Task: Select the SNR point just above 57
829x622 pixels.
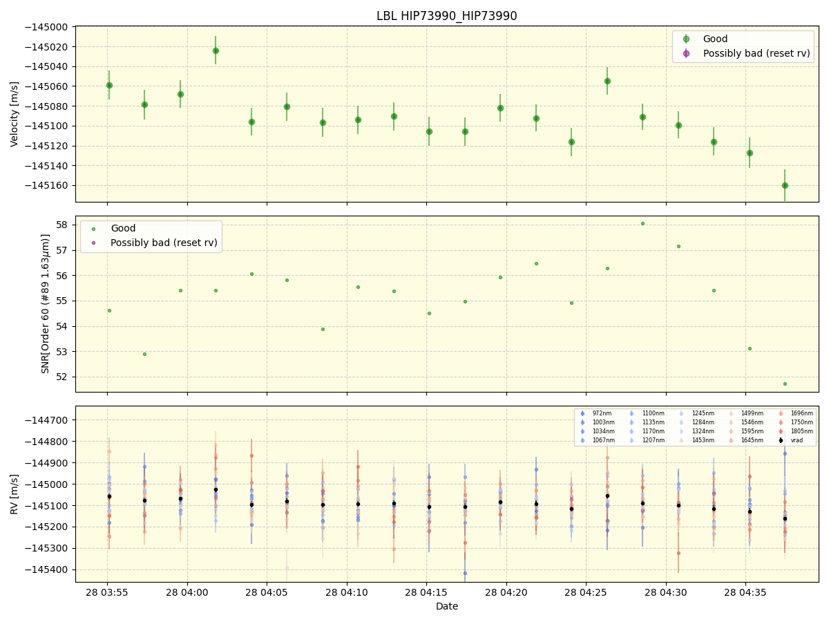Action: (678, 246)
